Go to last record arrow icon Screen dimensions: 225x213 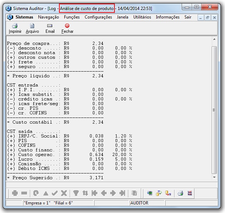[122, 193]
